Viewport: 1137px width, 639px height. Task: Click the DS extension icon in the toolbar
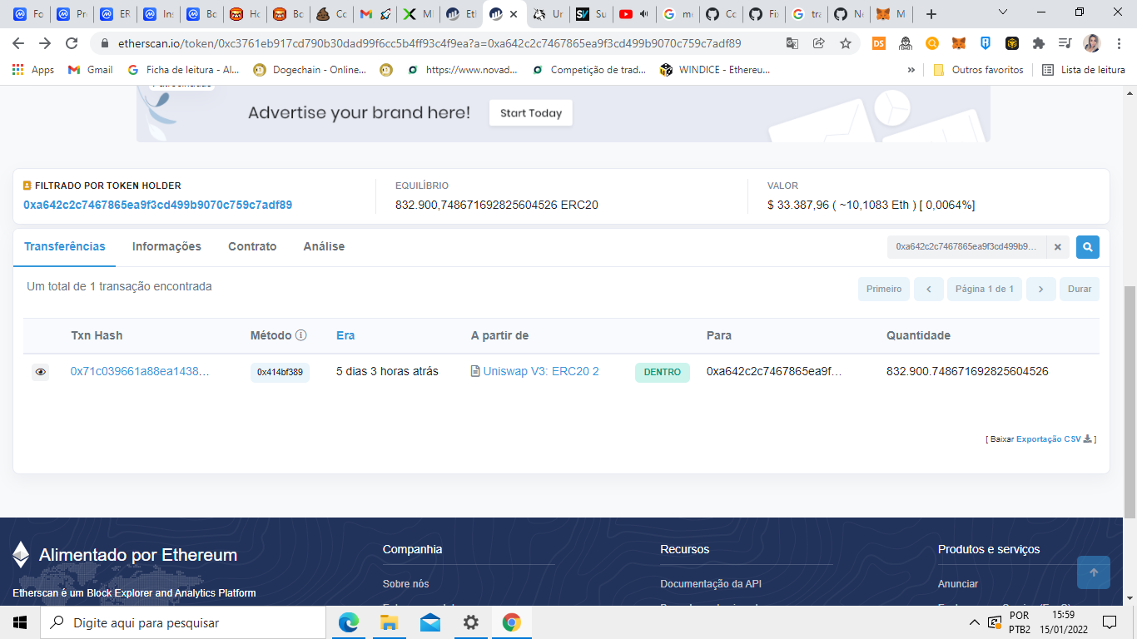point(878,43)
